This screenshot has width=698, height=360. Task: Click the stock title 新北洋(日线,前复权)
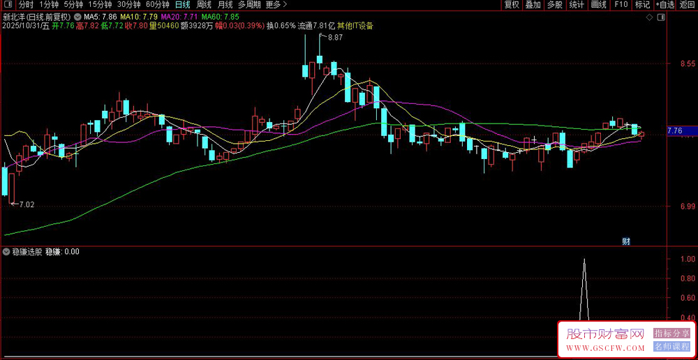(x=37, y=17)
